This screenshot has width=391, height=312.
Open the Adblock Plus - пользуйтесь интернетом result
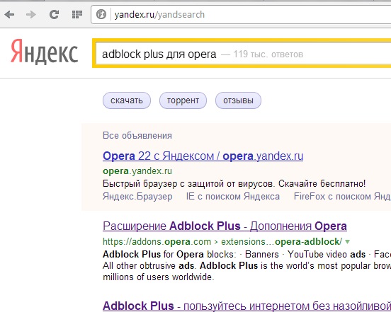pyautogui.click(x=247, y=306)
